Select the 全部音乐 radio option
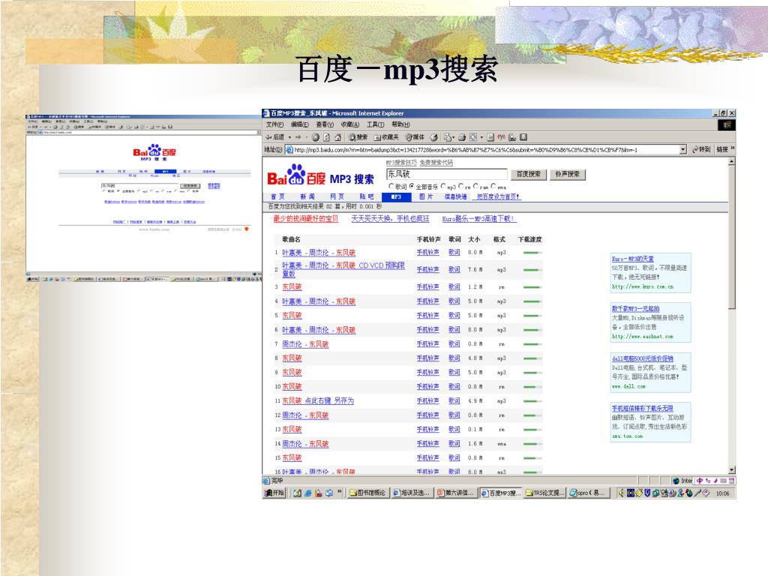768x576 pixels. pyautogui.click(x=412, y=187)
